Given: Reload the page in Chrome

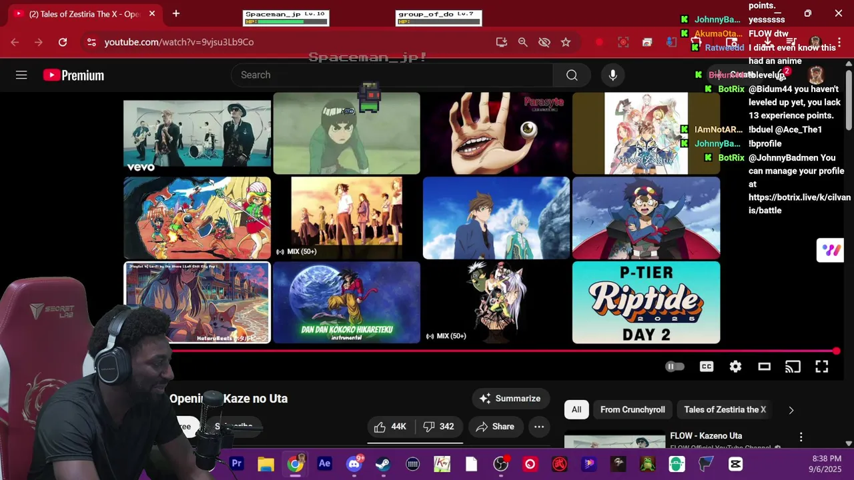Looking at the screenshot, I should tap(63, 42).
